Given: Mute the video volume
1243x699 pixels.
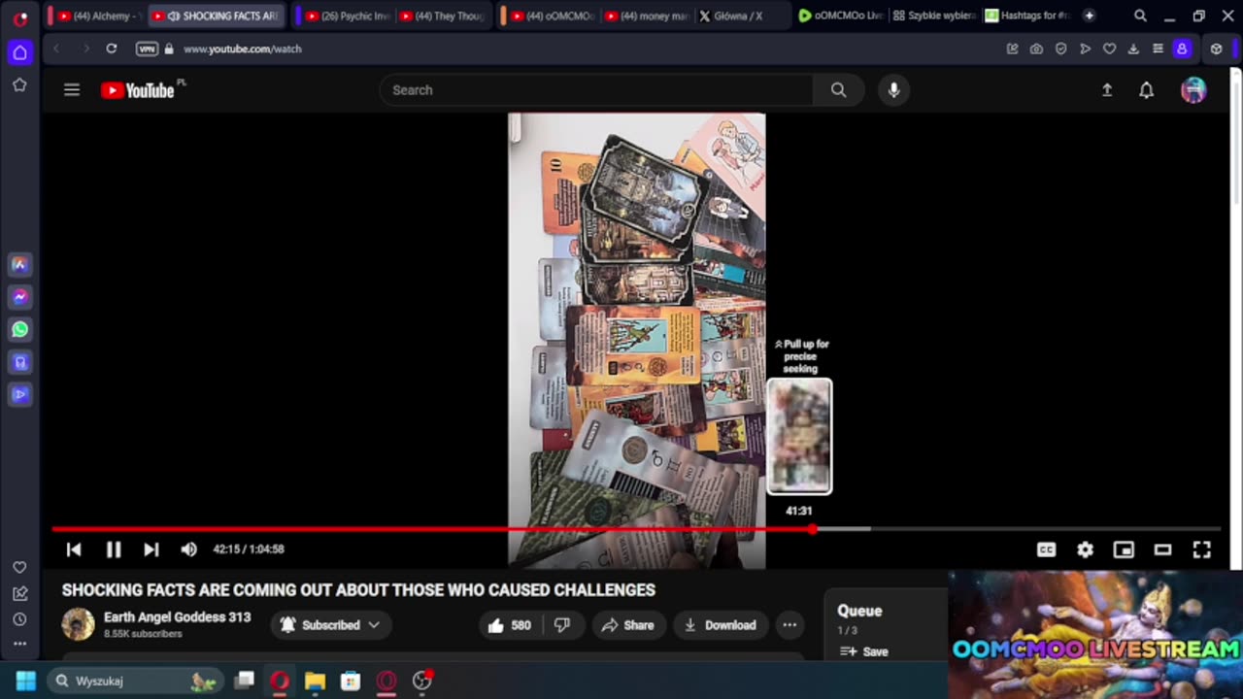Looking at the screenshot, I should (x=189, y=549).
